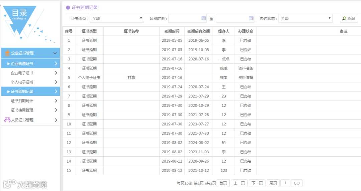
Task: Click the end date field after 至
Action: (235, 18)
